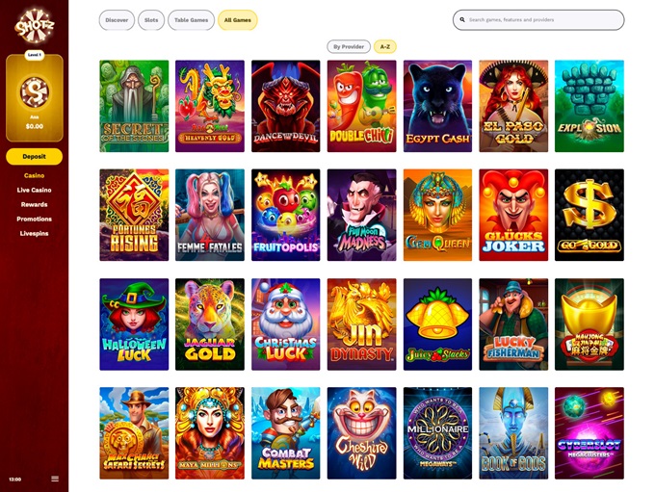Open the Rewards page
655x492 pixels.
(x=35, y=205)
